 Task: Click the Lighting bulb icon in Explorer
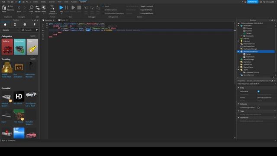tap(242, 41)
